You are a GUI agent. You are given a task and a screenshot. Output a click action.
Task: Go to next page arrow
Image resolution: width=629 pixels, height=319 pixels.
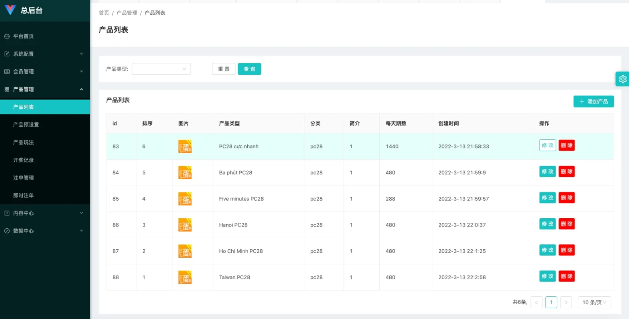(x=566, y=302)
